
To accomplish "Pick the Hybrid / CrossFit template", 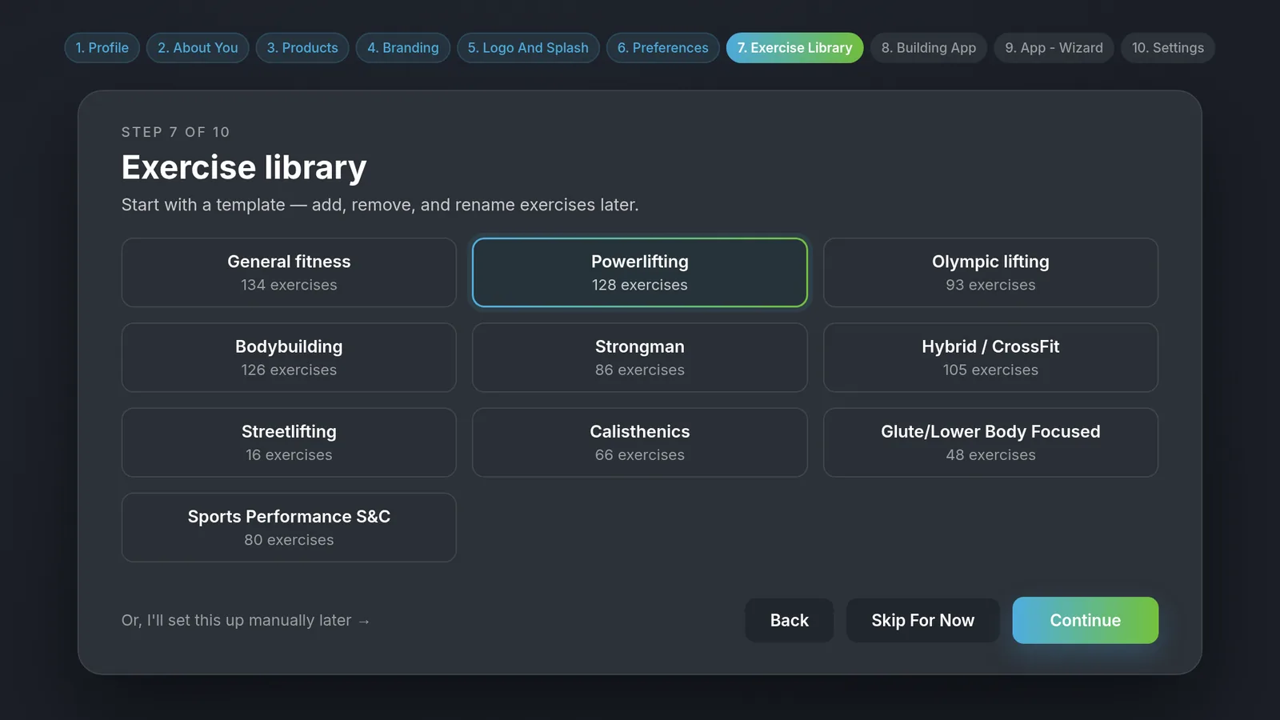I will click(x=990, y=358).
